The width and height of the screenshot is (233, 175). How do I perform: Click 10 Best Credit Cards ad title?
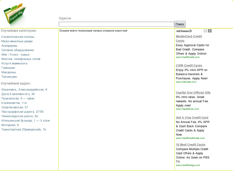tap(190, 144)
